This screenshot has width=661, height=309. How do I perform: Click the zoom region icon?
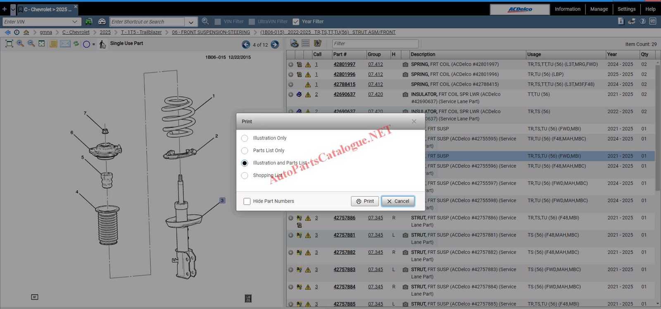pyautogui.click(x=42, y=43)
